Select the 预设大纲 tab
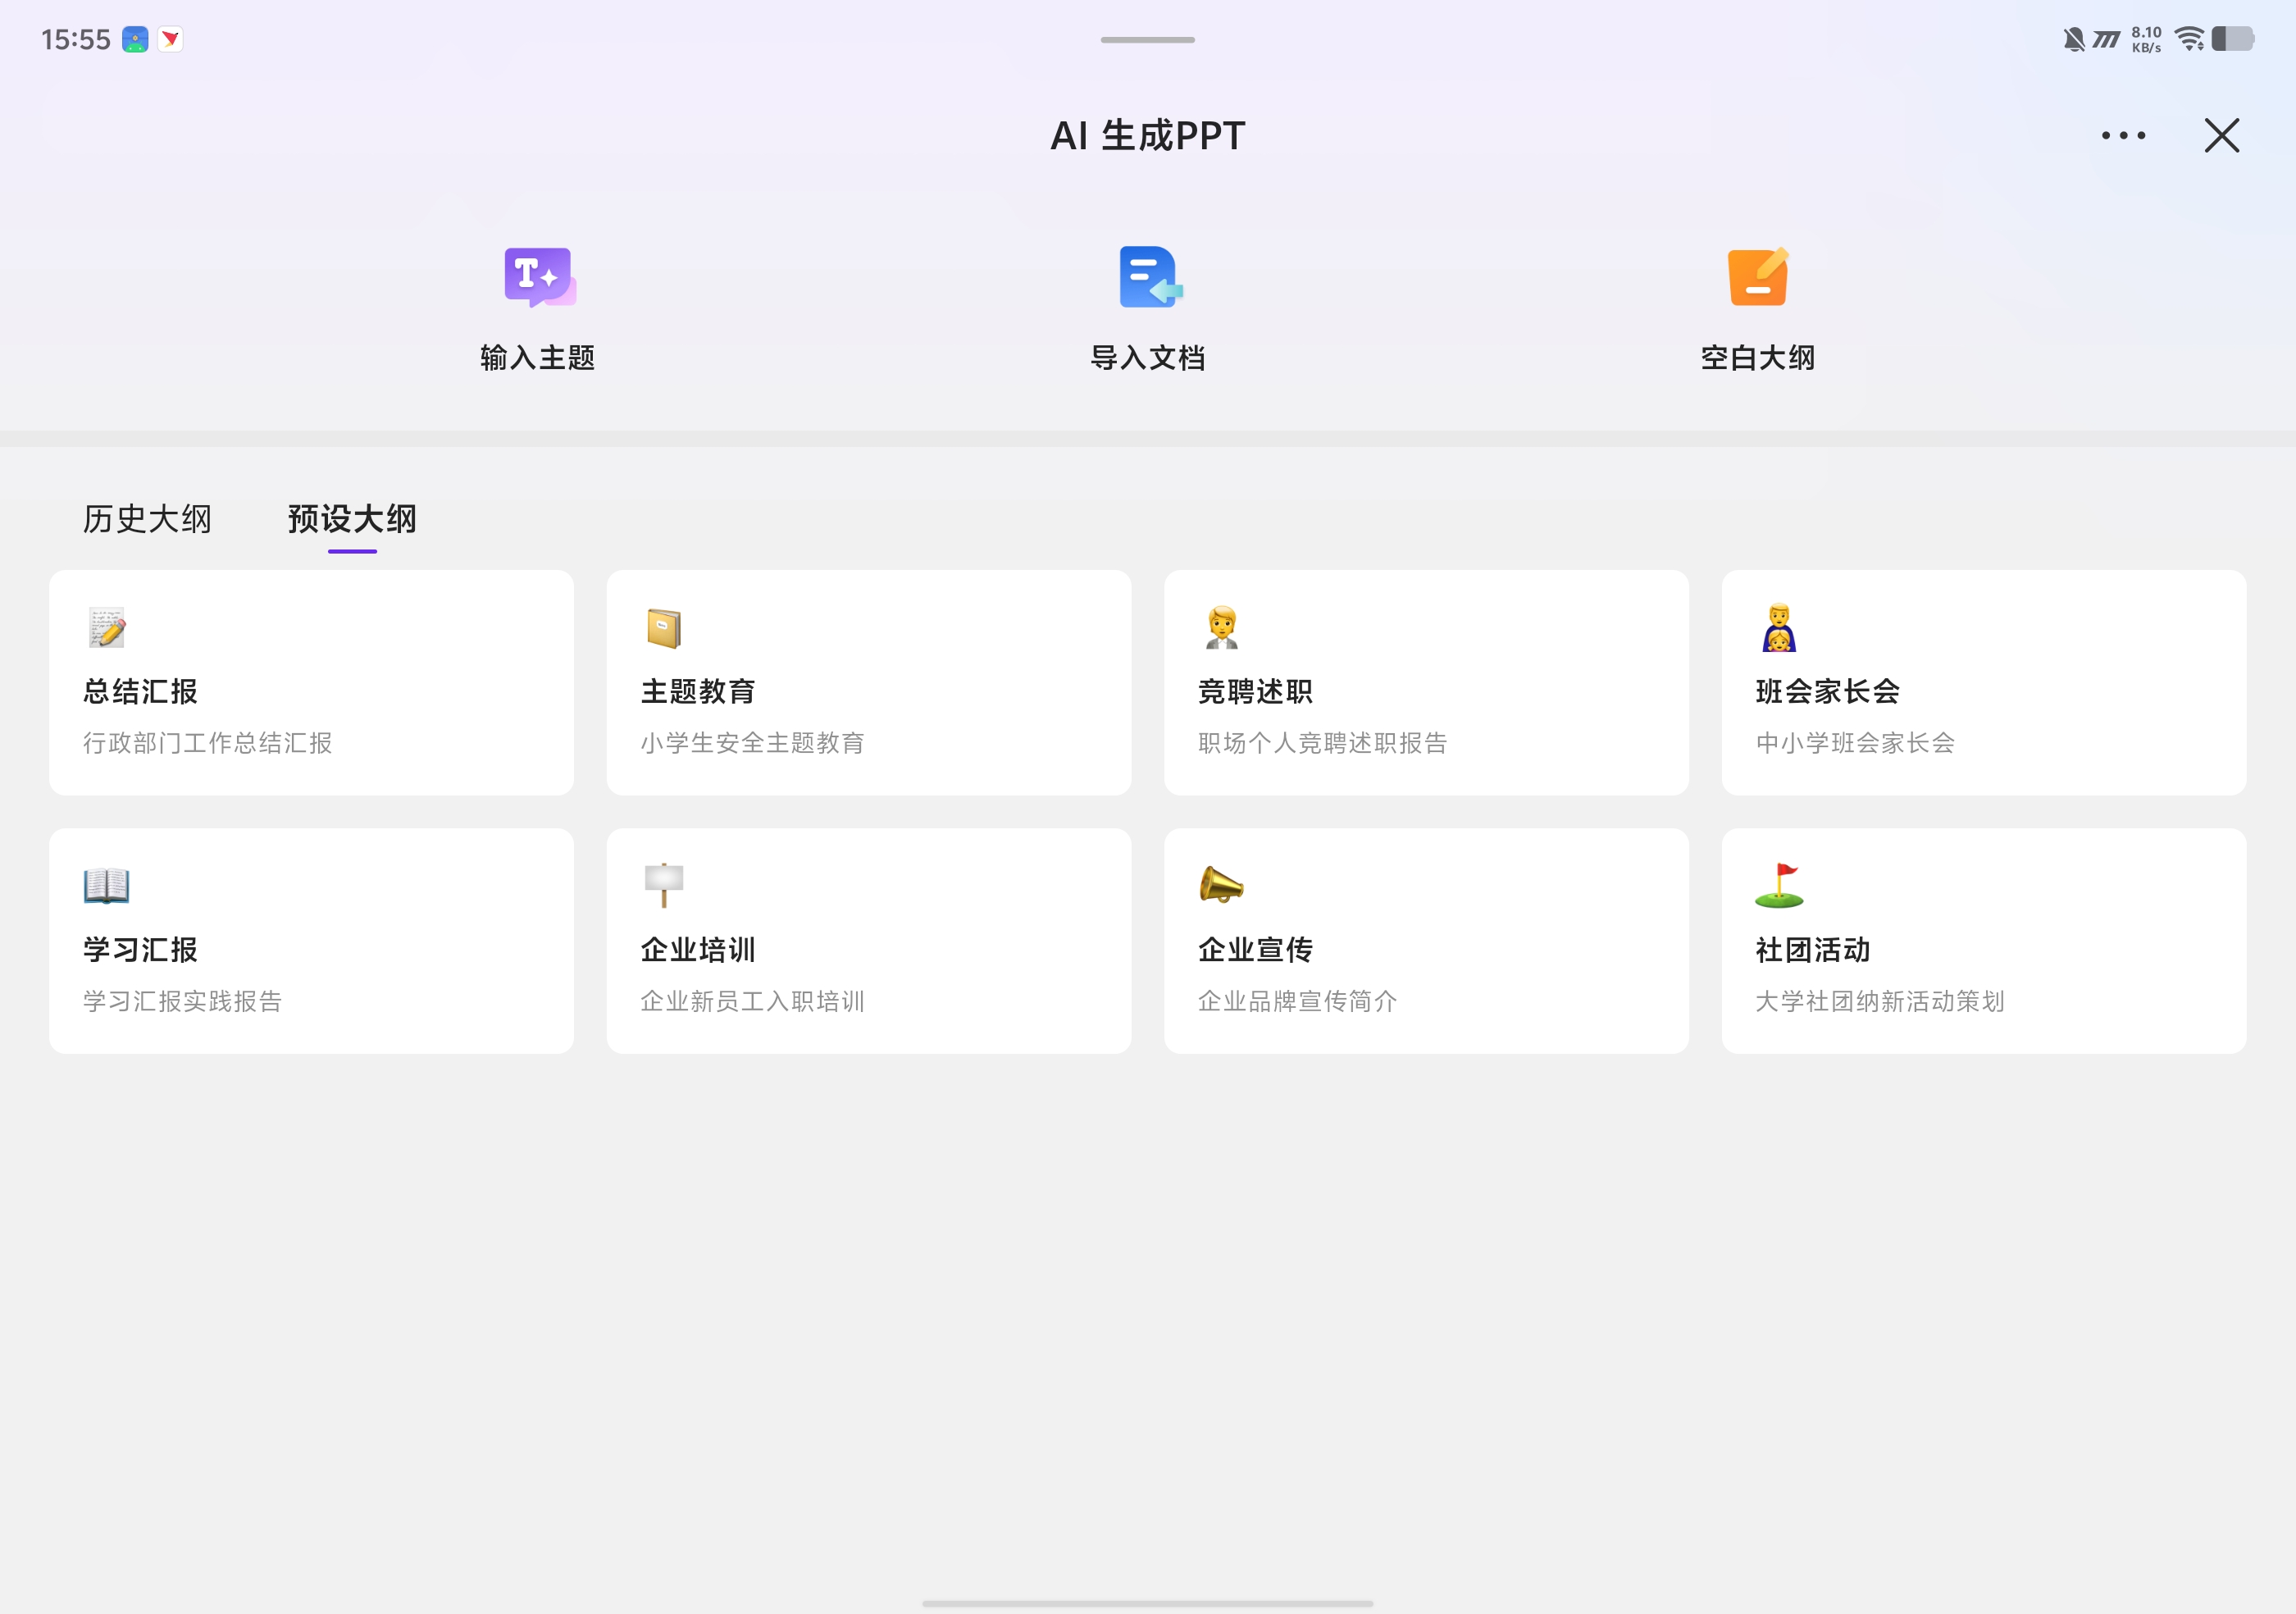This screenshot has height=1614, width=2296. pos(352,519)
